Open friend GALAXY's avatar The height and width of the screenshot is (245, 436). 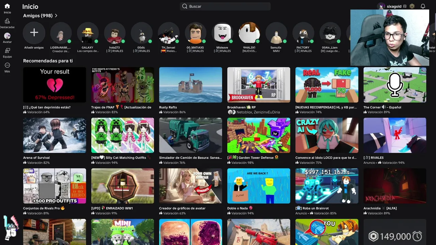[x=88, y=33]
